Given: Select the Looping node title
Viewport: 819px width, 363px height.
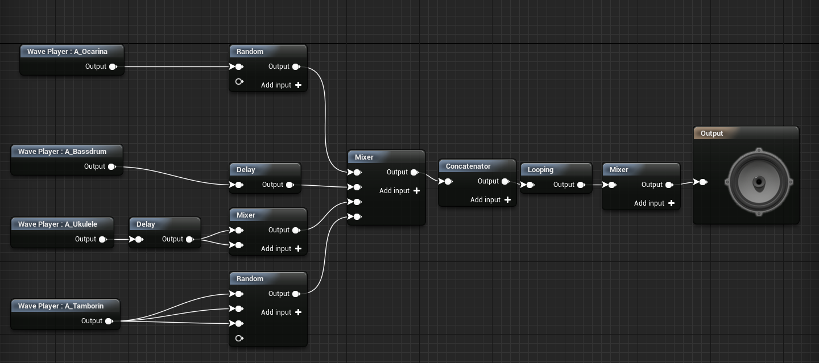Looking at the screenshot, I should 540,170.
